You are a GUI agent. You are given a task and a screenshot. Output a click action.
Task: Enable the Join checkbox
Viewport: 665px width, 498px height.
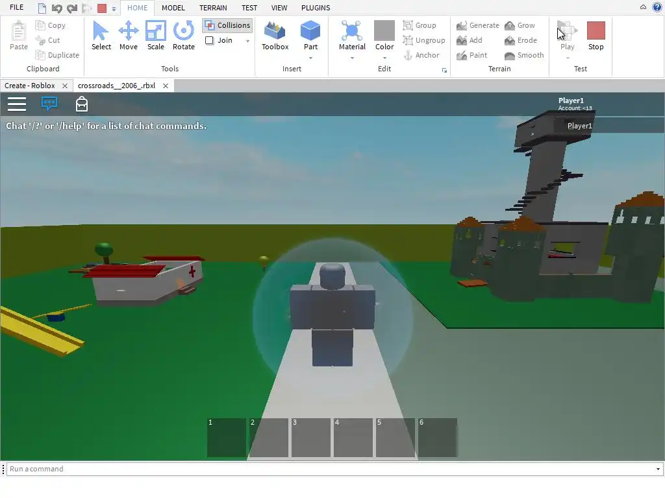coord(210,40)
